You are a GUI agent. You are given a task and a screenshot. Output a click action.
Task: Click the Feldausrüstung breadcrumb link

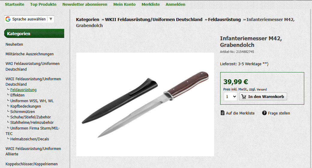[224, 20]
